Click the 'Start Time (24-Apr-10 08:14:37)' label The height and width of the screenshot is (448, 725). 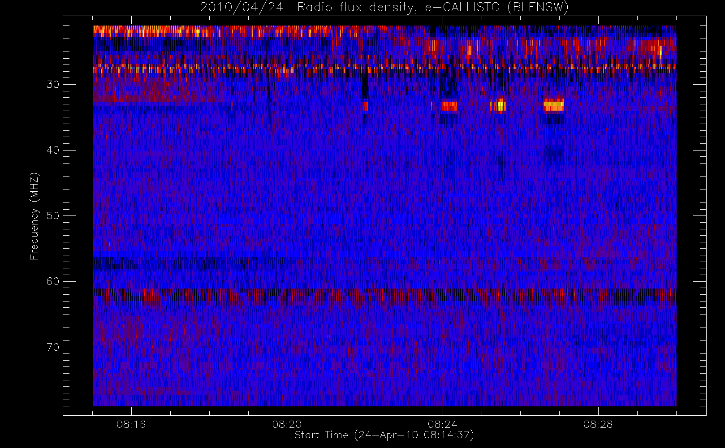coord(384,435)
